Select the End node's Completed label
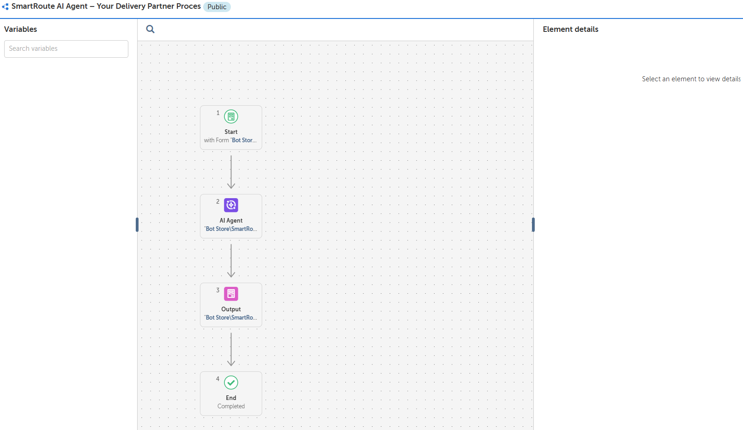This screenshot has height=430, width=743. [x=231, y=406]
